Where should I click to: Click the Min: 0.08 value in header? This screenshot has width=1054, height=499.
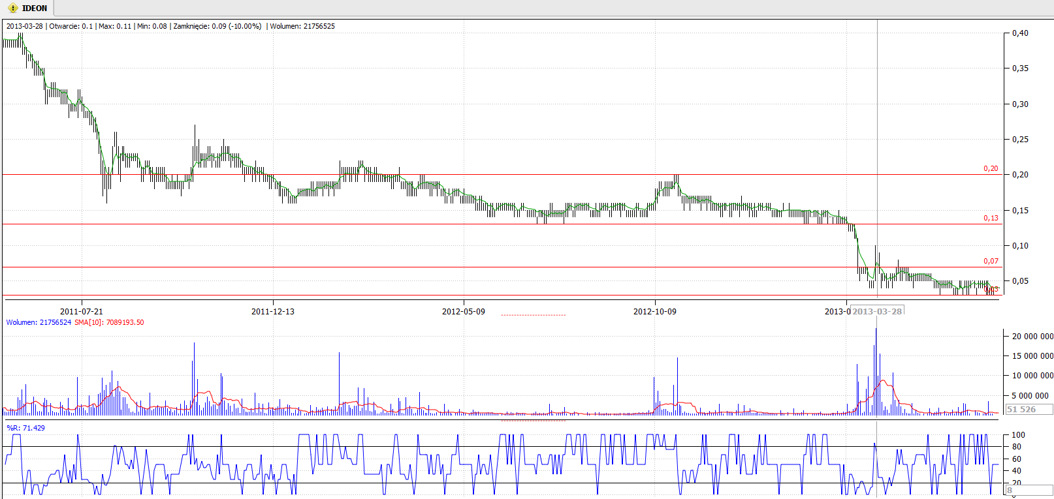152,26
